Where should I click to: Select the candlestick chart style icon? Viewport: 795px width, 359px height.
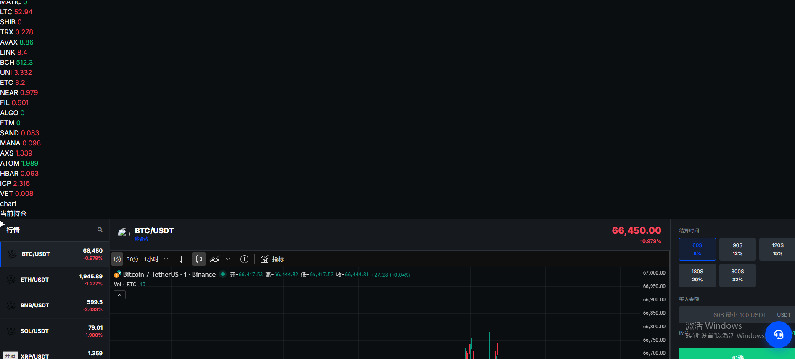(199, 259)
